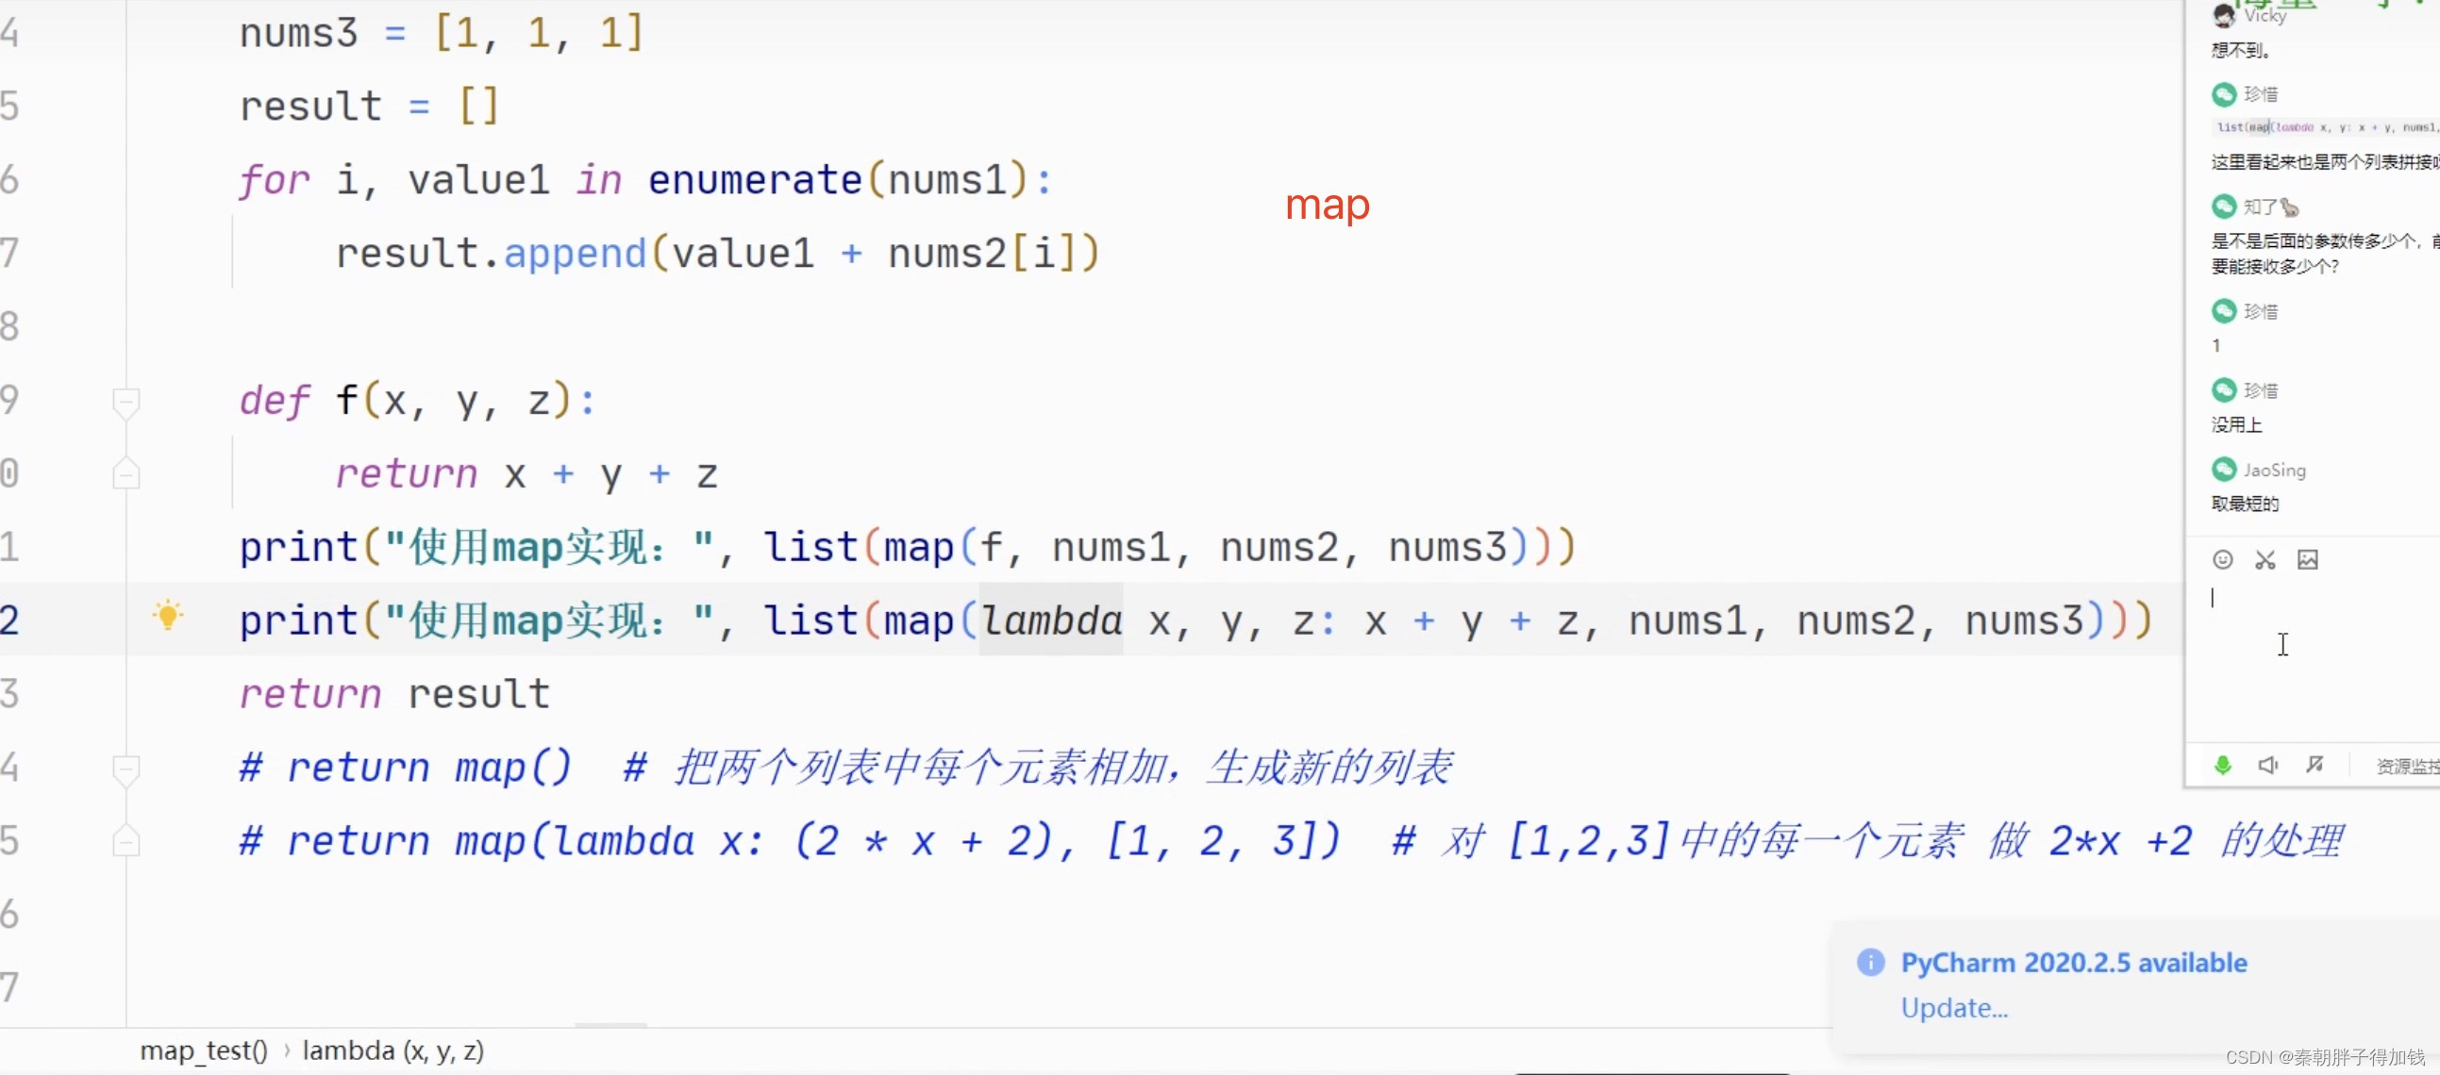2440x1075 pixels.
Task: Click the info icon in PyCharm notification
Action: coord(1870,963)
